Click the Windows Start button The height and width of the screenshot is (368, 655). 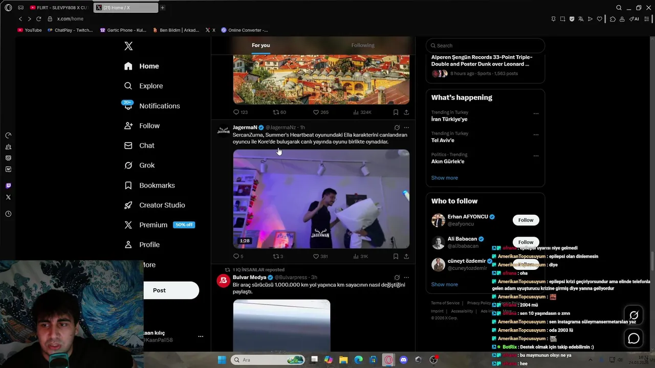pyautogui.click(x=222, y=360)
